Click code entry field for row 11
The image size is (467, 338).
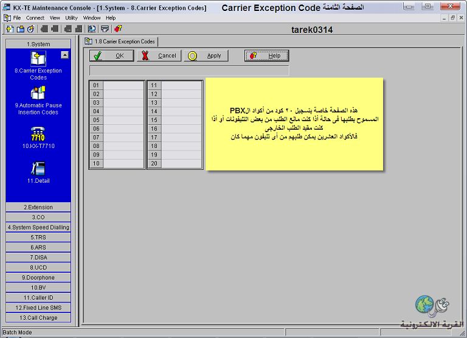coord(181,85)
